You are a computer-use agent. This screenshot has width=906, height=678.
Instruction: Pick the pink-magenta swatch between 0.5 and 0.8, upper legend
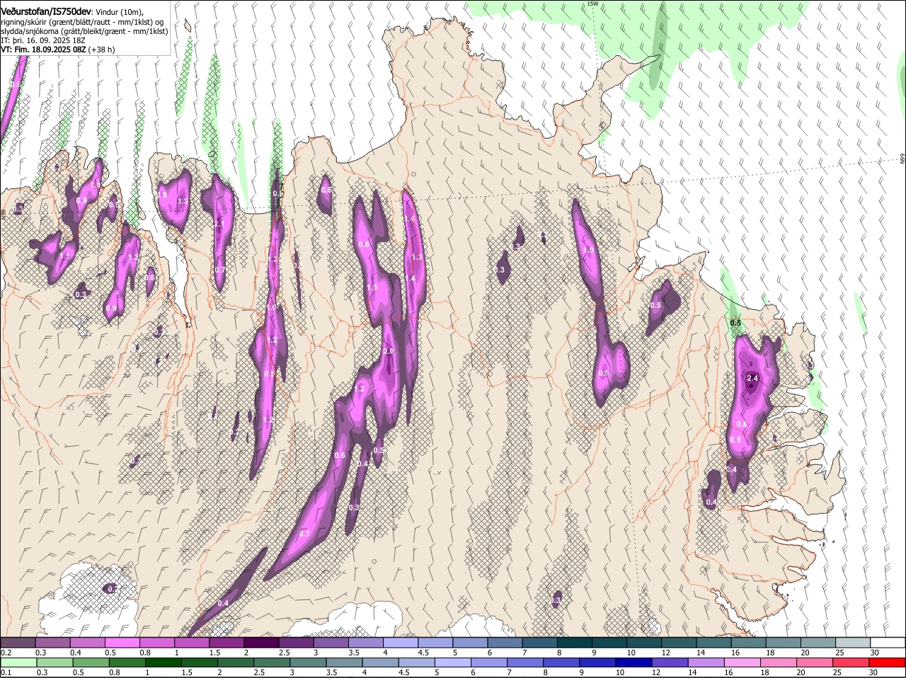click(122, 643)
